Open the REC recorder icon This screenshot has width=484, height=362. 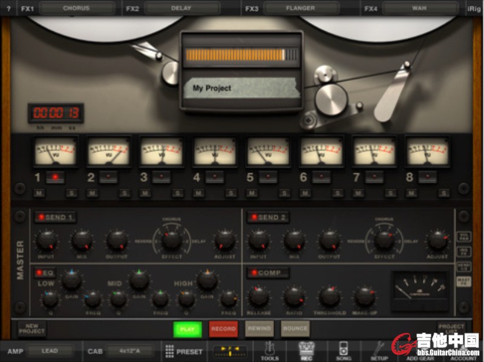tap(306, 350)
